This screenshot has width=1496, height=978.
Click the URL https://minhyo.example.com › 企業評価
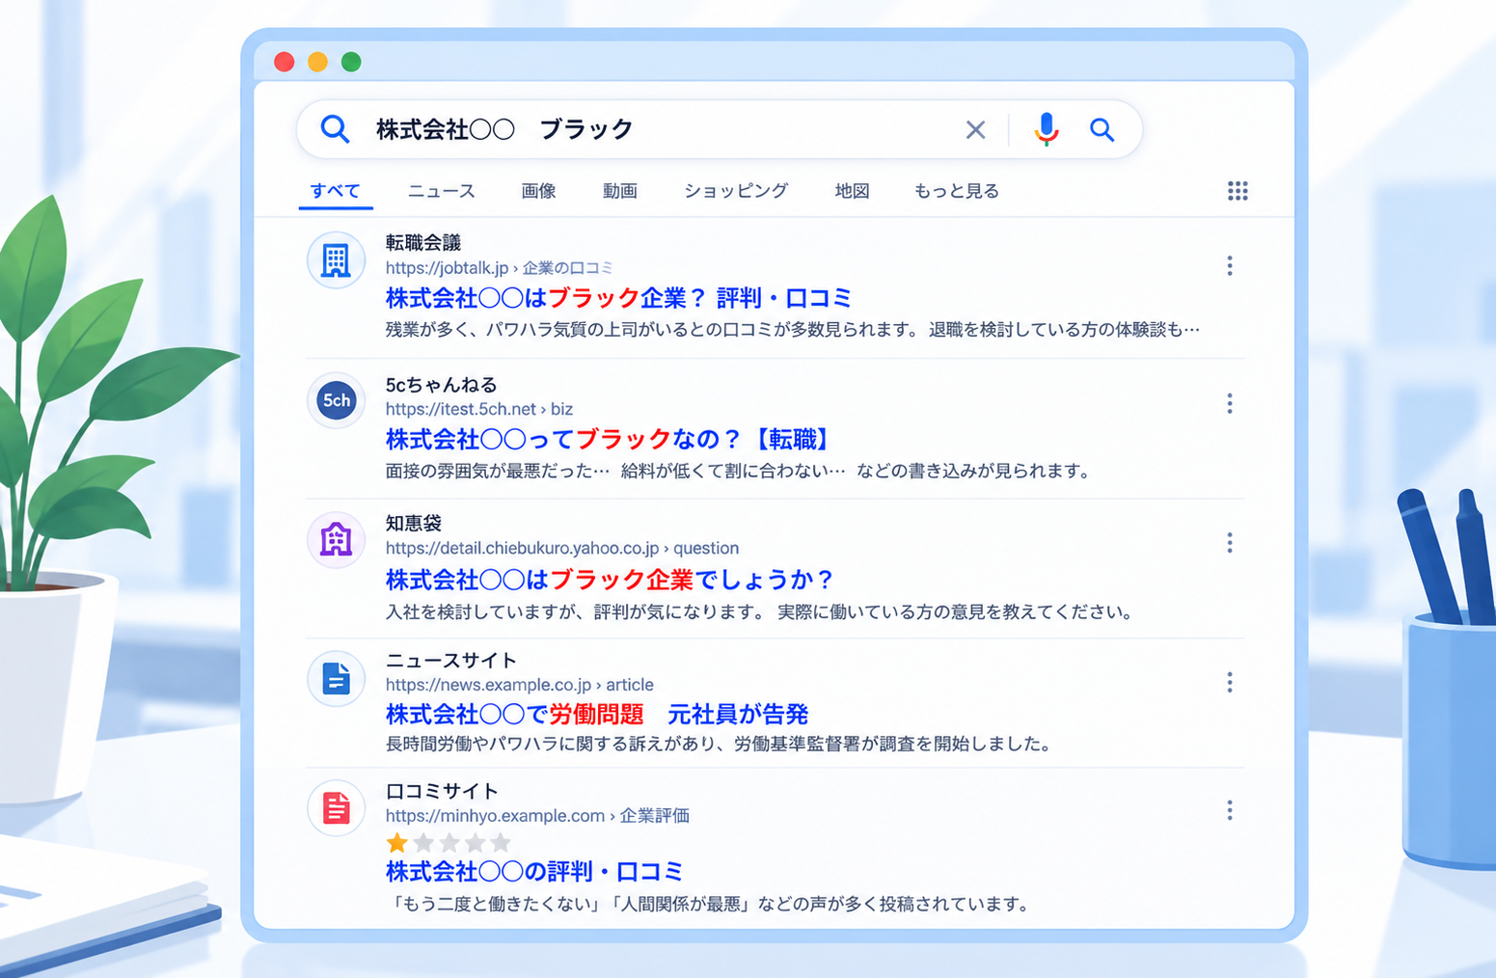pyautogui.click(x=537, y=816)
